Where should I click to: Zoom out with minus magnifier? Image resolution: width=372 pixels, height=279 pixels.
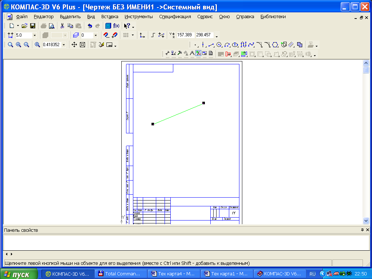coord(27,45)
